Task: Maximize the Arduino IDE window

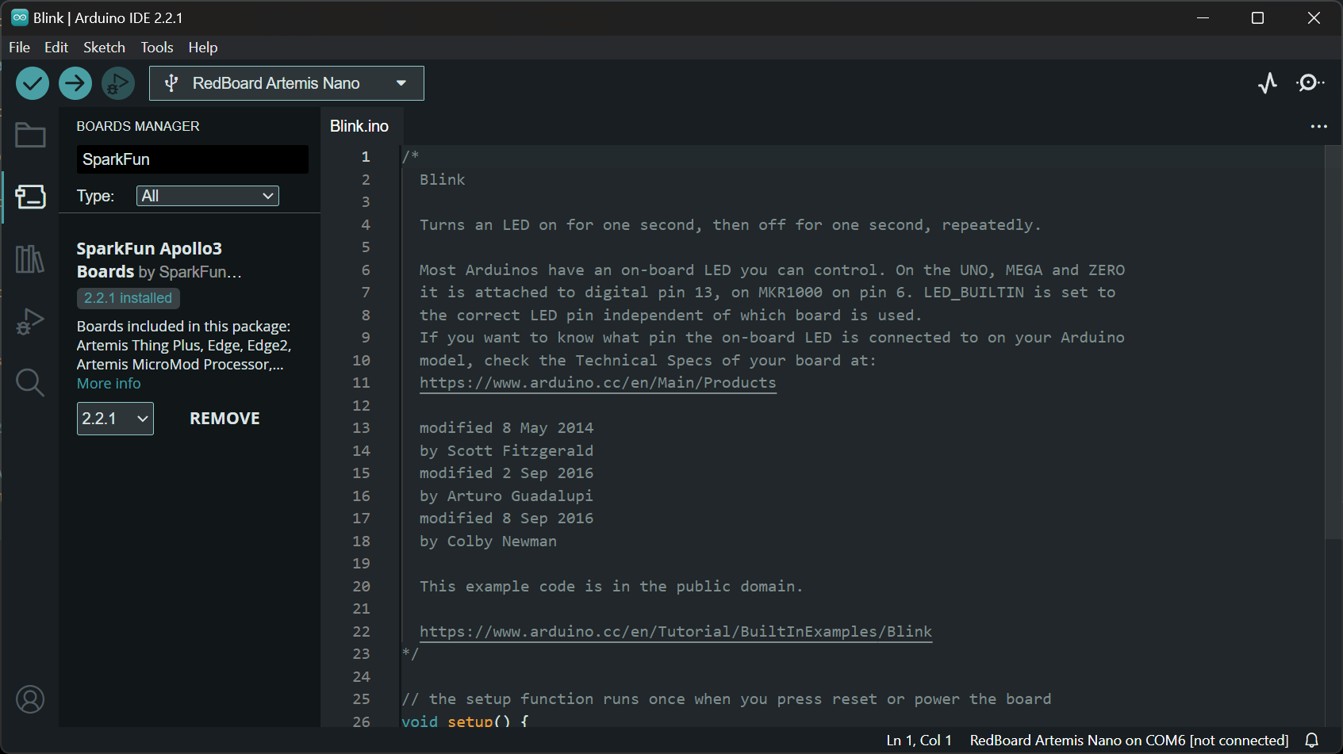Action: 1257,17
